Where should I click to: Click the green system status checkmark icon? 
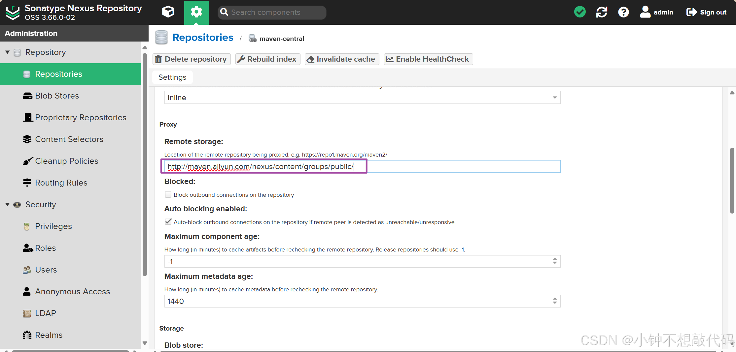[x=580, y=12]
